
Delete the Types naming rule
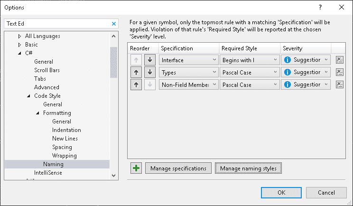(340, 72)
